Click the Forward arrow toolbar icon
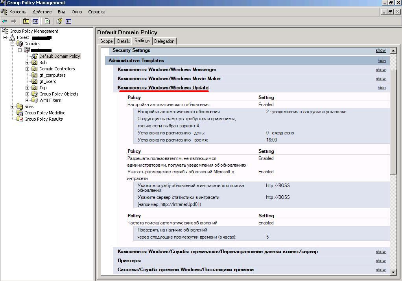Viewport: 402px width, 281px height. [14, 21]
